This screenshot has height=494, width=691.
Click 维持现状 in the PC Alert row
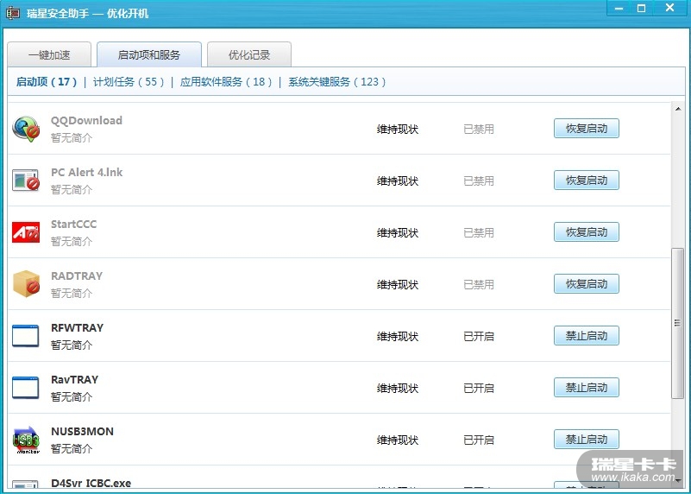point(398,180)
